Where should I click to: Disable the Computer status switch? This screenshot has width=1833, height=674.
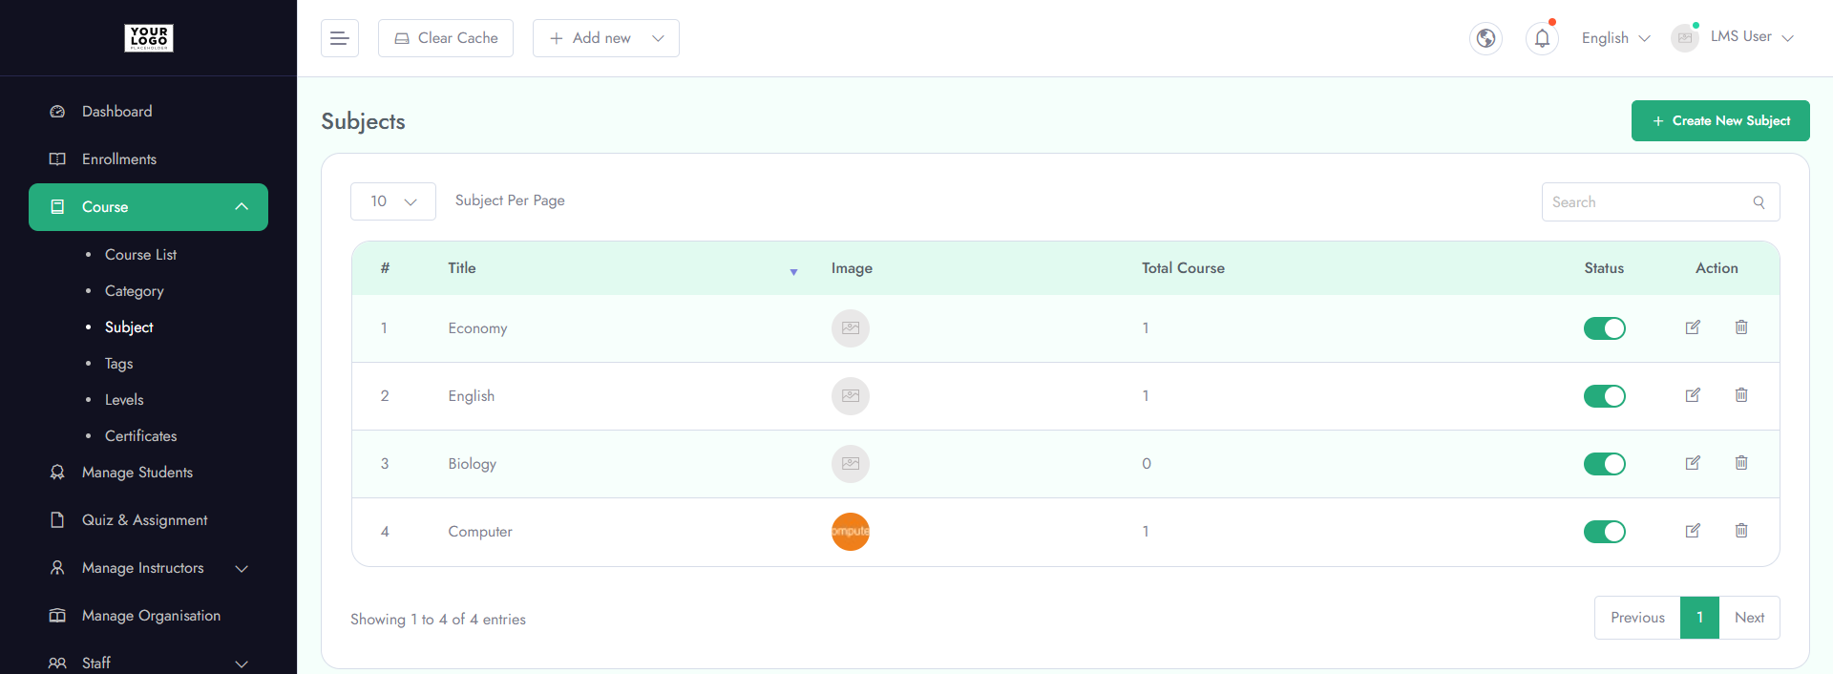[x=1605, y=532]
